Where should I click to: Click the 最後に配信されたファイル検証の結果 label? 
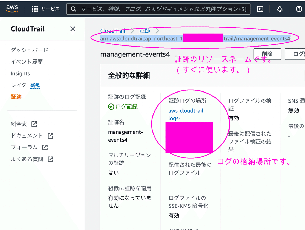pos(250,141)
